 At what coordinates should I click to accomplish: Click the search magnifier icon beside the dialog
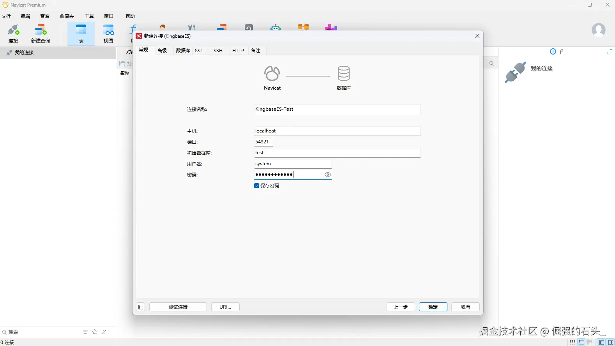click(492, 64)
